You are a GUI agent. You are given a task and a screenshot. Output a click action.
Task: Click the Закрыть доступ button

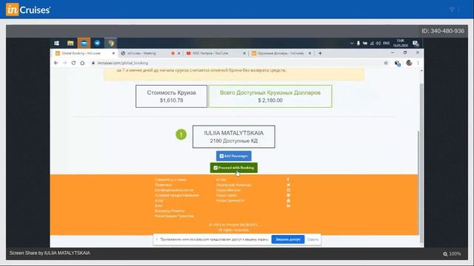point(288,239)
